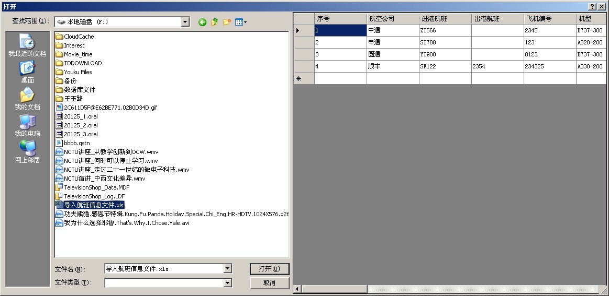Click cell ZT566 in the grid
Viewport: 609px width, 296px height.
click(445, 30)
